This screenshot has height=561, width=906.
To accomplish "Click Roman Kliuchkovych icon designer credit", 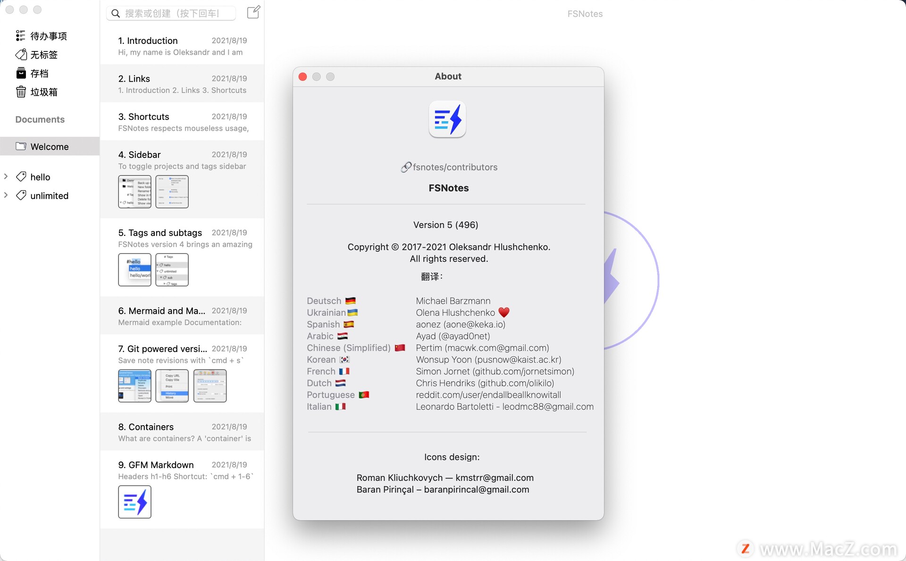I will coord(445,477).
